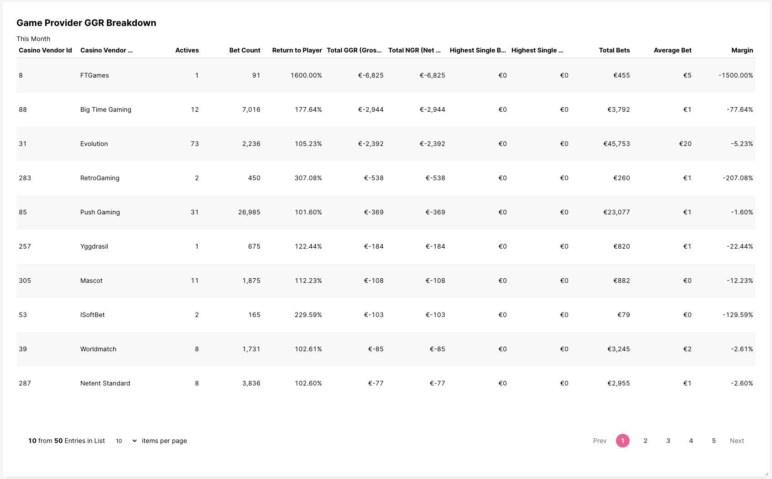Open the items per page dropdown

[124, 441]
